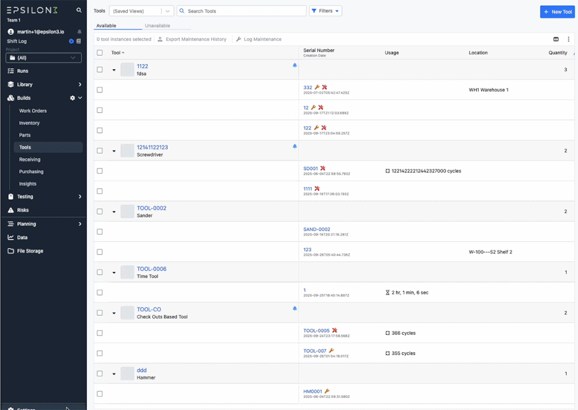Collapse the 12141122123 Screwdriver group
Image resolution: width=578 pixels, height=410 pixels.
pos(114,151)
